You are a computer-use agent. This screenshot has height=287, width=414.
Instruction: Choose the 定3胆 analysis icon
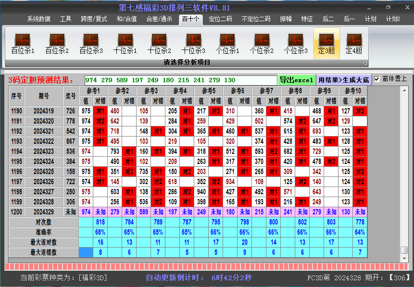tap(326, 43)
